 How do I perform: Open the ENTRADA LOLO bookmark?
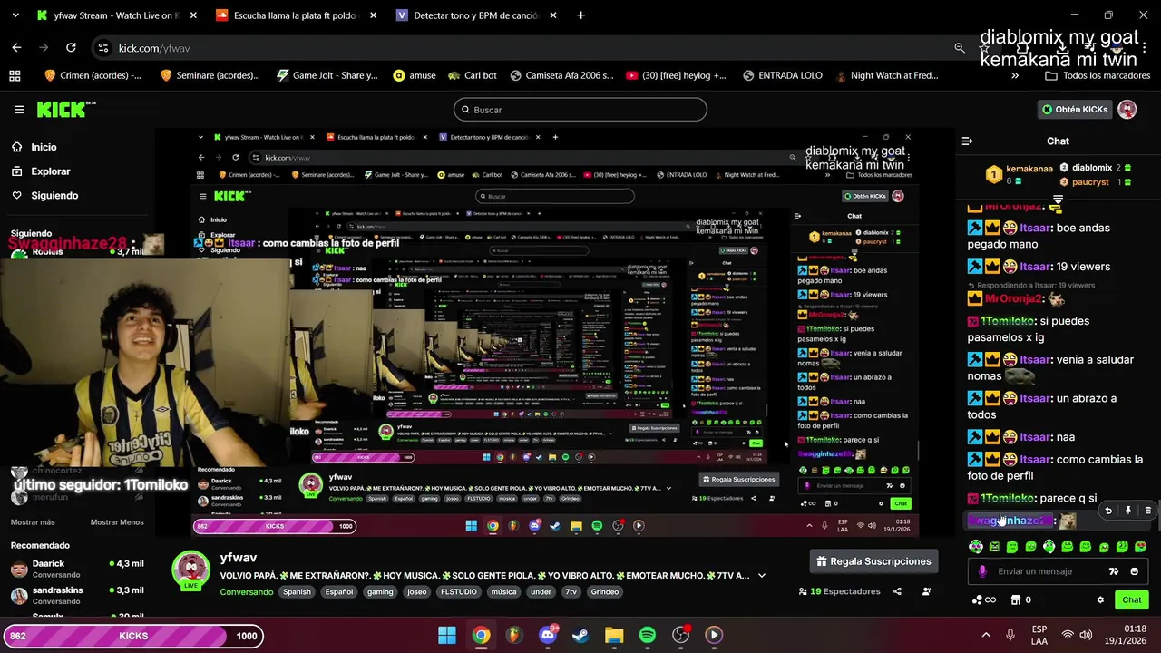click(781, 75)
